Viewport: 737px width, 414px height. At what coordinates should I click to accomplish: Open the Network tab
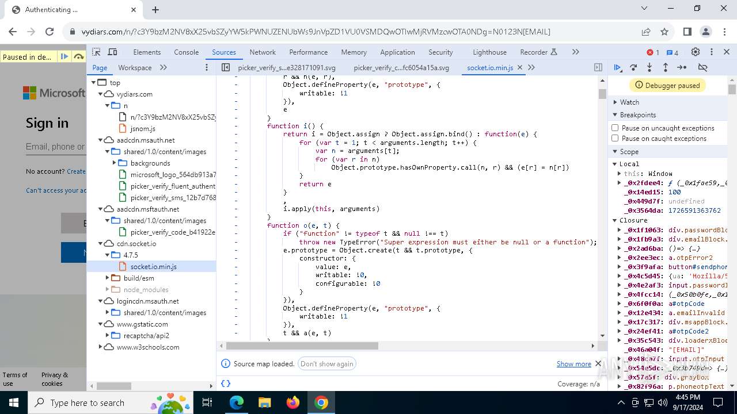point(263,52)
